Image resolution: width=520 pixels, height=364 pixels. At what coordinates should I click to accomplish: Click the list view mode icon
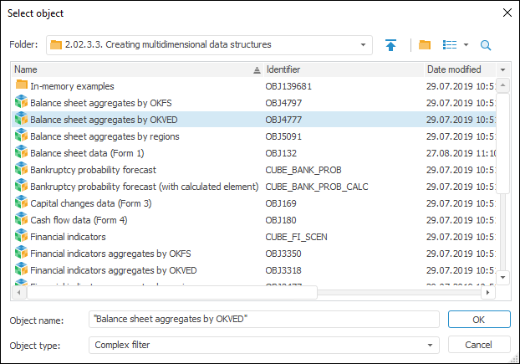coord(449,45)
